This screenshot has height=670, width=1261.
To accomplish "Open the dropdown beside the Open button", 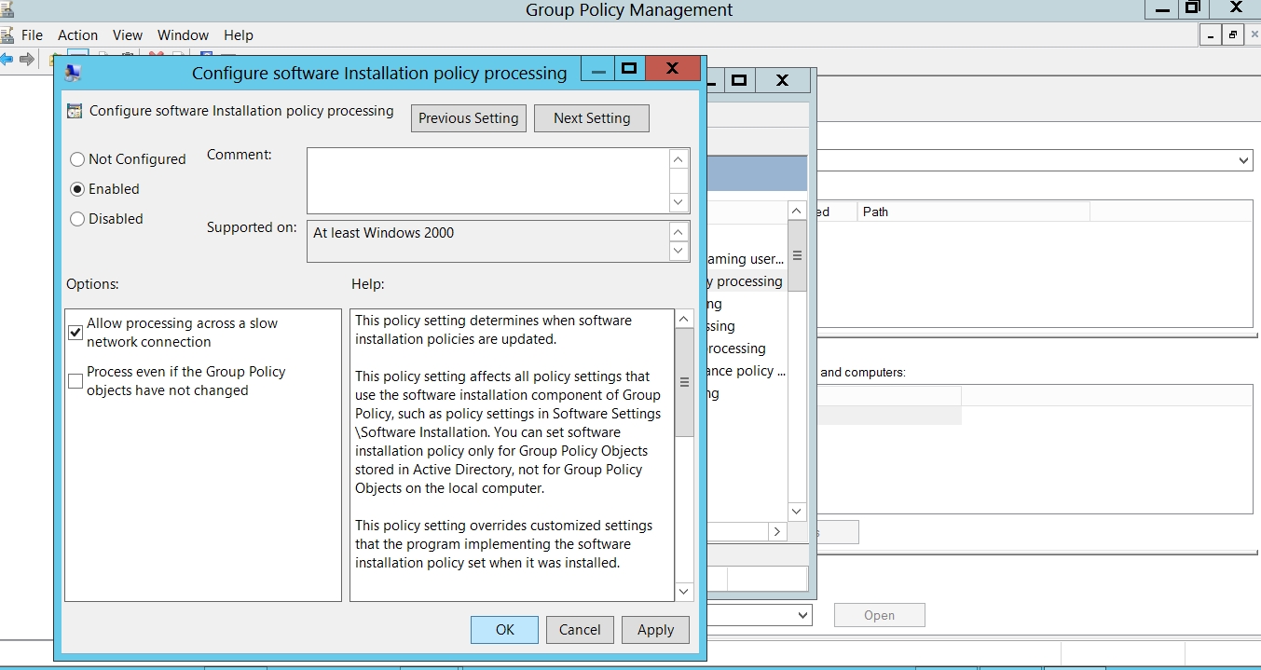I will pos(802,615).
